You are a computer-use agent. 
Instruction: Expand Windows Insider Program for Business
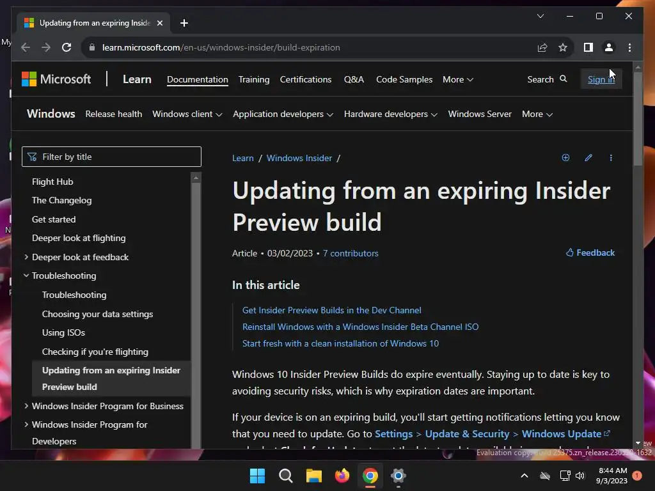(26, 406)
